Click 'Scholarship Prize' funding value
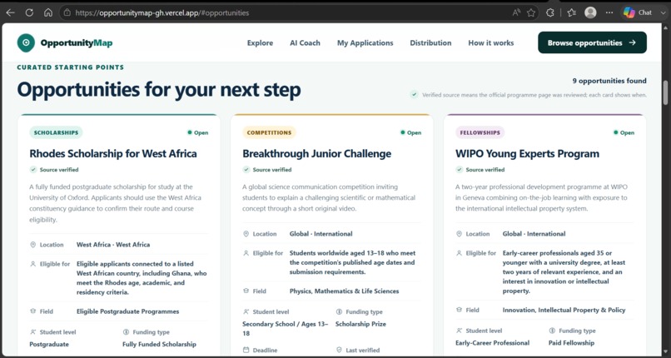Image resolution: width=671 pixels, height=358 pixels. tap(360, 324)
